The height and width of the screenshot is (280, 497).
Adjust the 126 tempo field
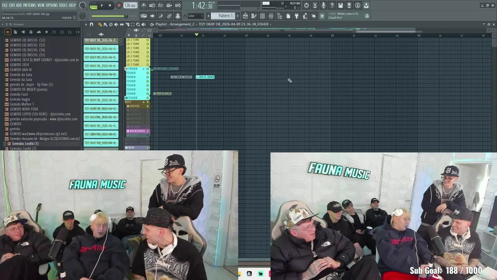click(x=130, y=5)
